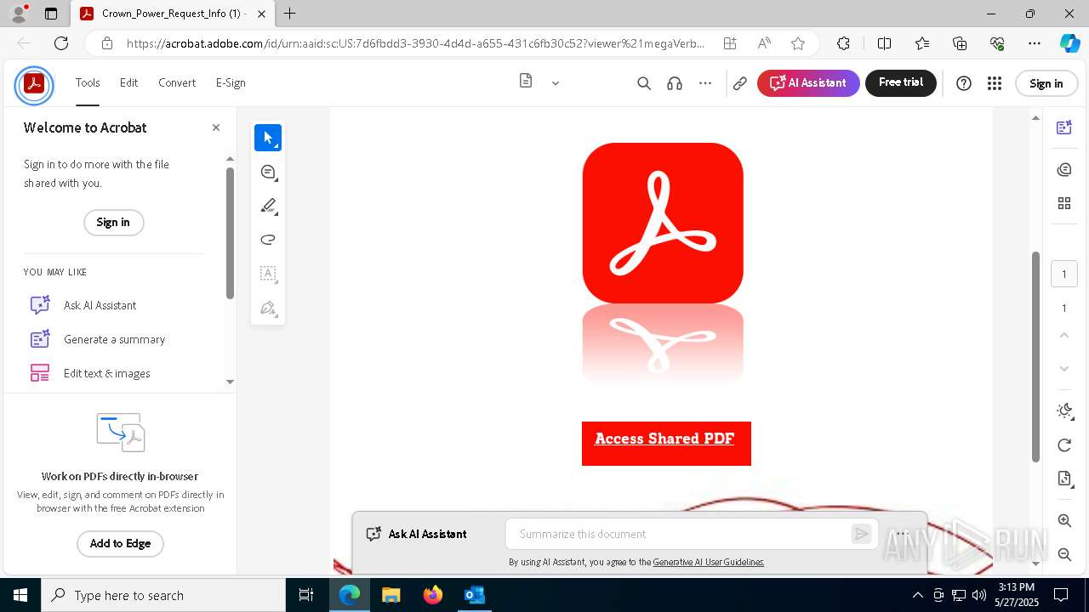Click the Add to Edge button
1089x612 pixels.
pyautogui.click(x=120, y=544)
